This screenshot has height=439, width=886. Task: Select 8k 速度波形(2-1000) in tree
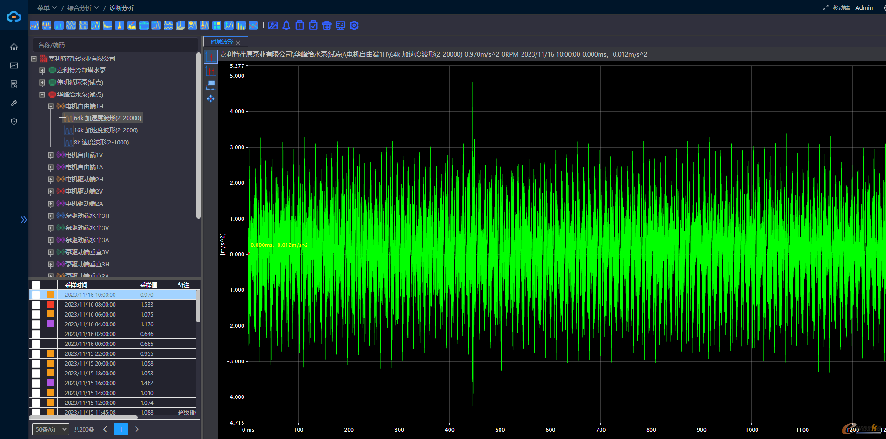[x=101, y=143]
